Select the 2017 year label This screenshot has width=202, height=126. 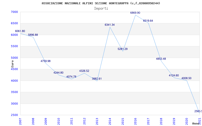click(x=148, y=121)
